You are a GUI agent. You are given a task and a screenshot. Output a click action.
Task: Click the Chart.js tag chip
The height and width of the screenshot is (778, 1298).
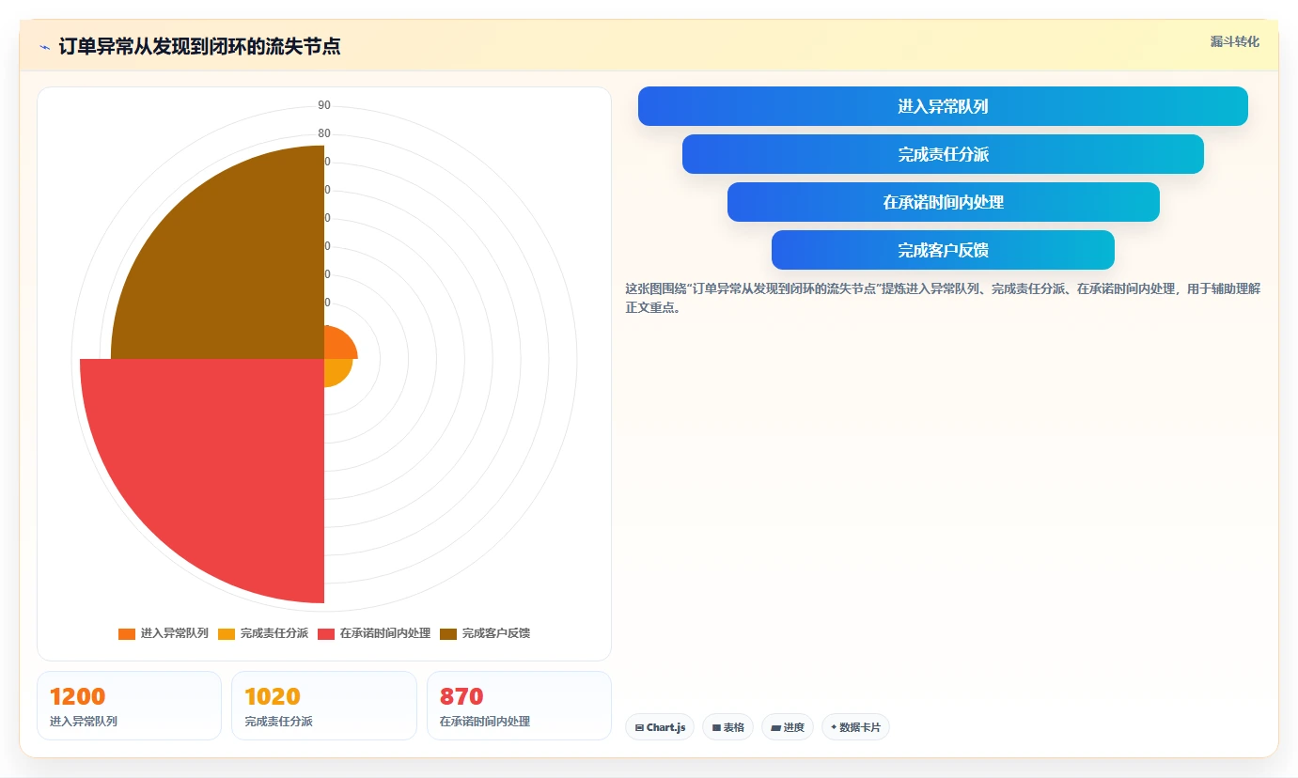click(660, 727)
